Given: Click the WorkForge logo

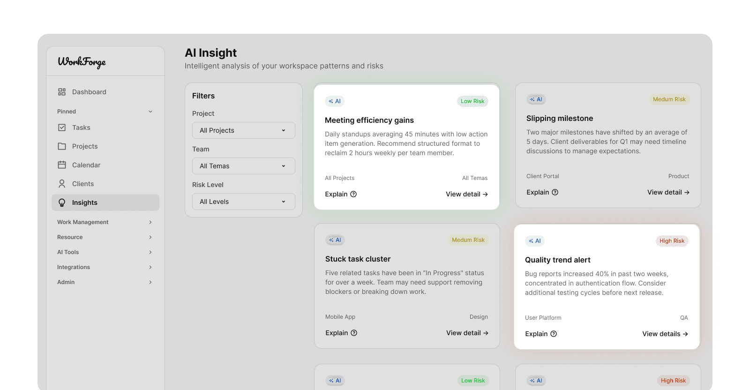Looking at the screenshot, I should pos(82,62).
